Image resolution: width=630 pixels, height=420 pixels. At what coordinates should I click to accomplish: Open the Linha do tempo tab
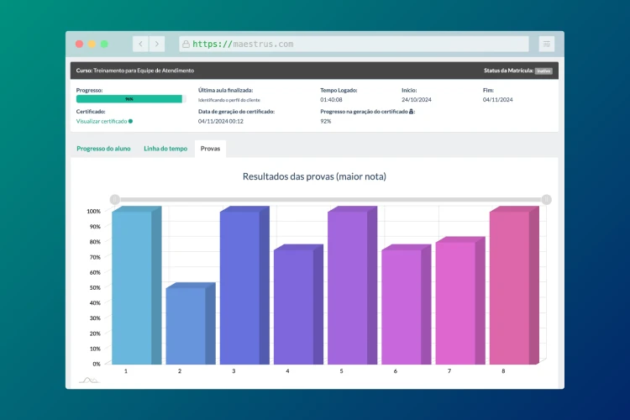165,149
